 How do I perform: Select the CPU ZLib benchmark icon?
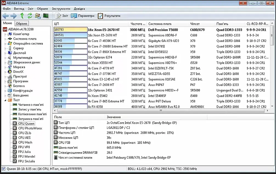coord(15,133)
